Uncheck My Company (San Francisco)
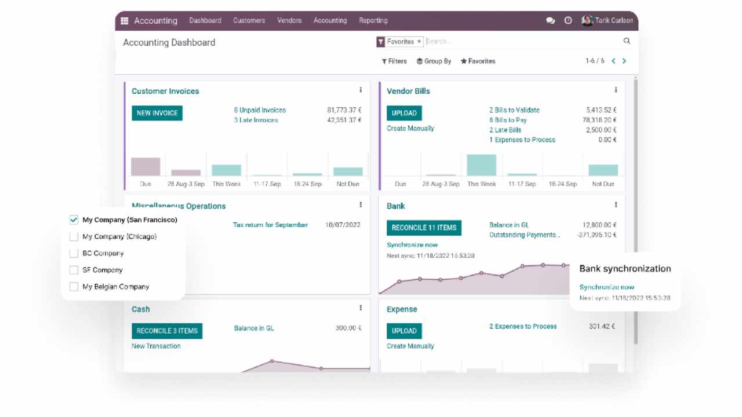The image size is (742, 417). [74, 220]
